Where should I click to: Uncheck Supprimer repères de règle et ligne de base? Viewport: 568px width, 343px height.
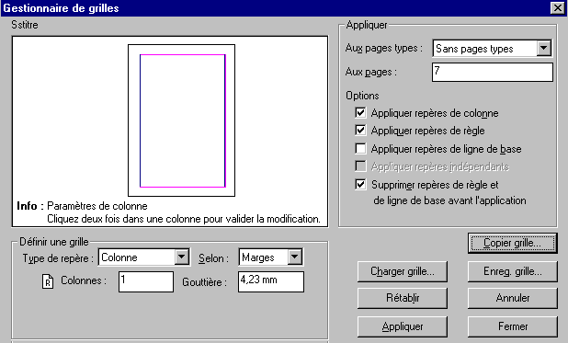tap(360, 184)
